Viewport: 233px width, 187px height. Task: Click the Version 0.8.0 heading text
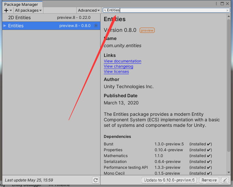pos(120,30)
